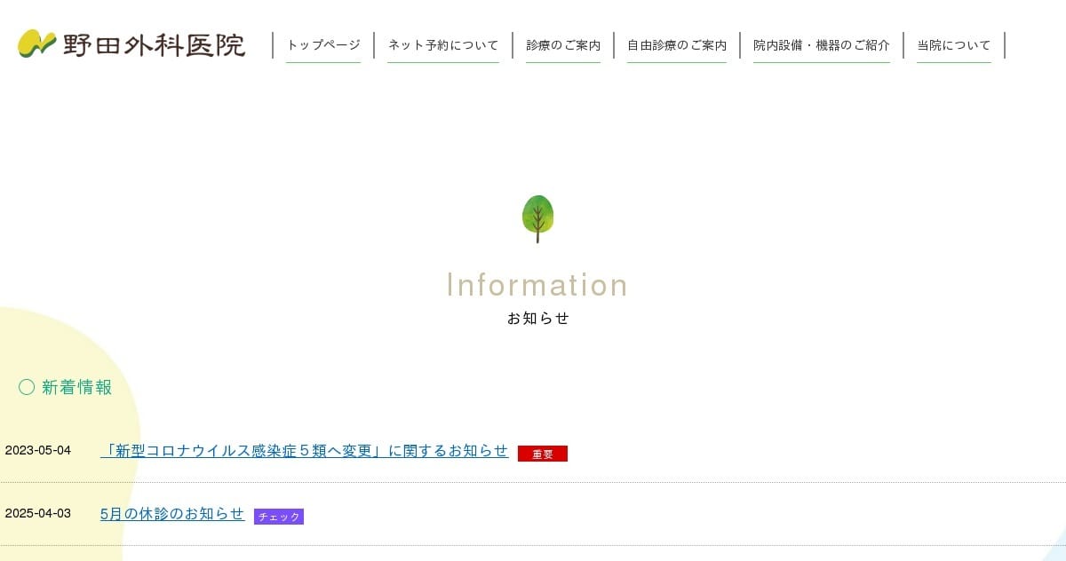Viewport: 1066px width, 561px height.
Task: Click the Information heading text
Action: click(537, 285)
